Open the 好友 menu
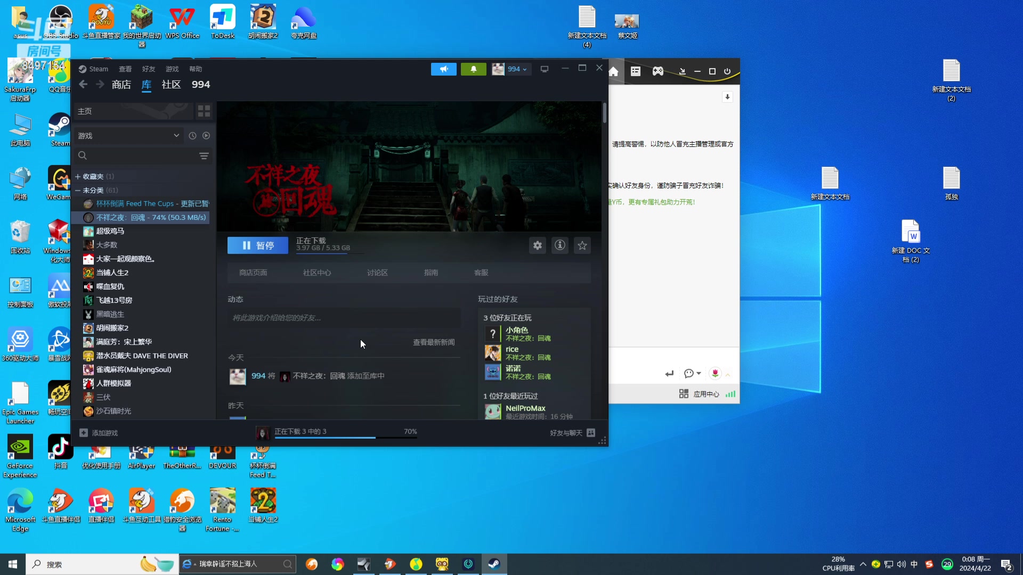1023x575 pixels. (x=148, y=69)
